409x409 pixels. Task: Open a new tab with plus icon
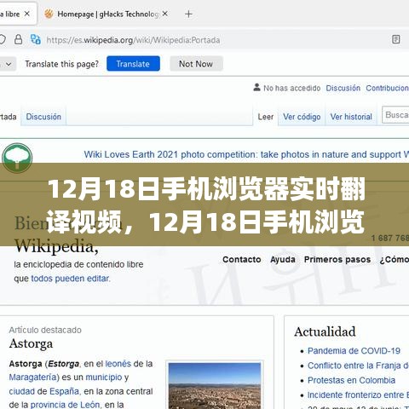point(188,14)
